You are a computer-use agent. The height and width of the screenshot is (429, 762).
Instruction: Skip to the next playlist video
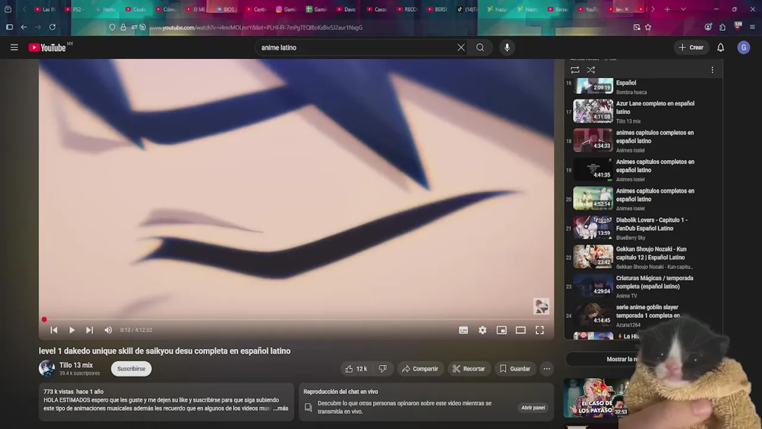pyautogui.click(x=89, y=330)
